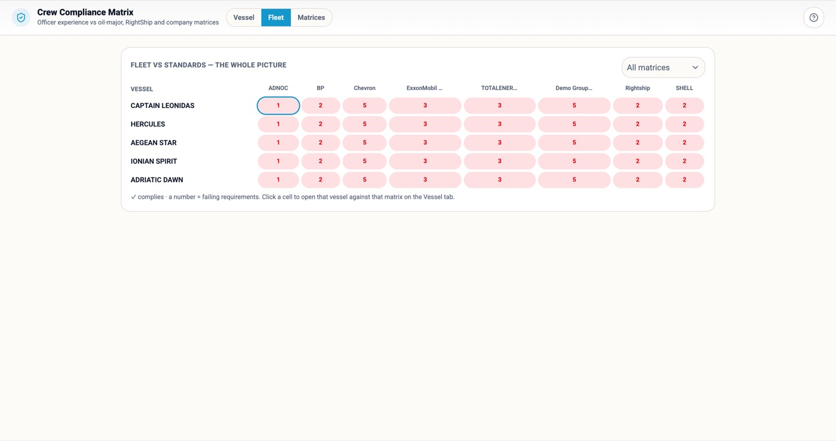This screenshot has width=836, height=441.
Task: Click the CAPTAIN LEONIDAS vessel name
Action: click(x=162, y=106)
